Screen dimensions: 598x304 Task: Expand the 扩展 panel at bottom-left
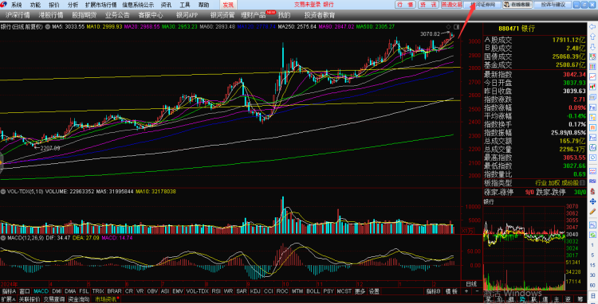[9, 299]
